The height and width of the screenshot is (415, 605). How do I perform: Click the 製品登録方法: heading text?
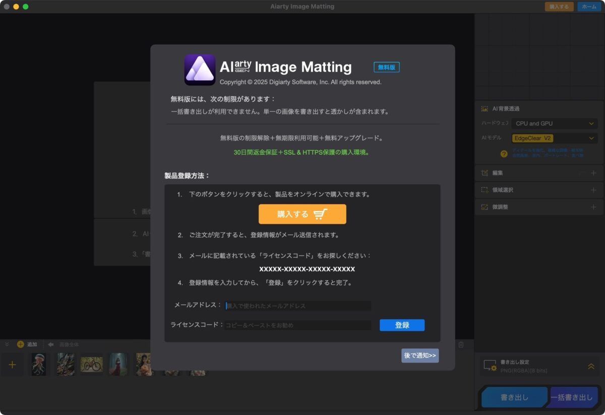[187, 176]
